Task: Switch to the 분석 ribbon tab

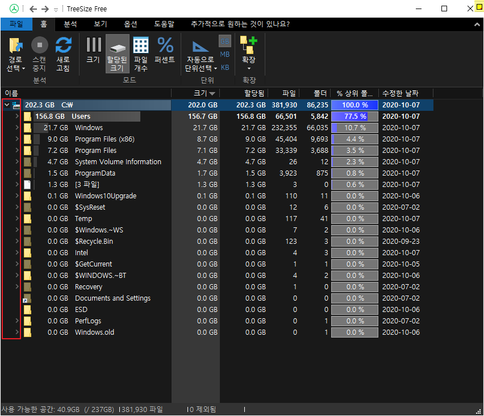Action: (x=70, y=24)
